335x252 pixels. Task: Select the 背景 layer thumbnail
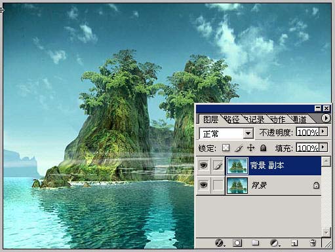[x=237, y=185]
